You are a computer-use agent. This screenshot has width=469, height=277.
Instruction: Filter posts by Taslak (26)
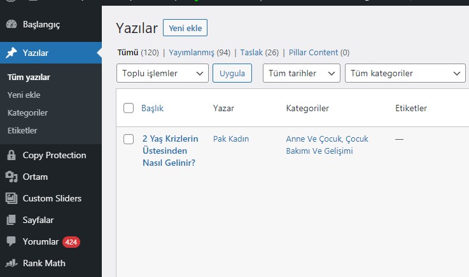(260, 53)
